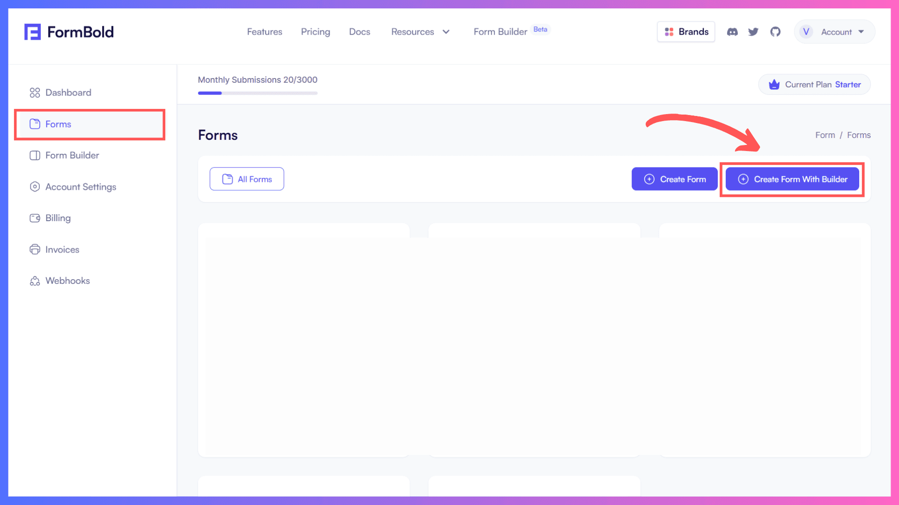
Task: Click the Billing icon
Action: coord(35,218)
